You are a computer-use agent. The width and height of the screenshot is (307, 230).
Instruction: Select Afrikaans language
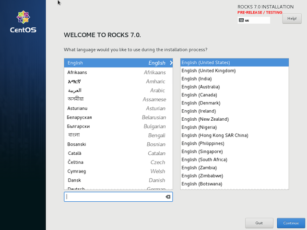118,72
